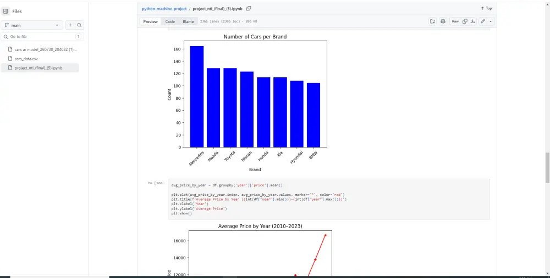550x278 pixels.
Task: Open file in github.dev folder icon
Action: [432, 21]
